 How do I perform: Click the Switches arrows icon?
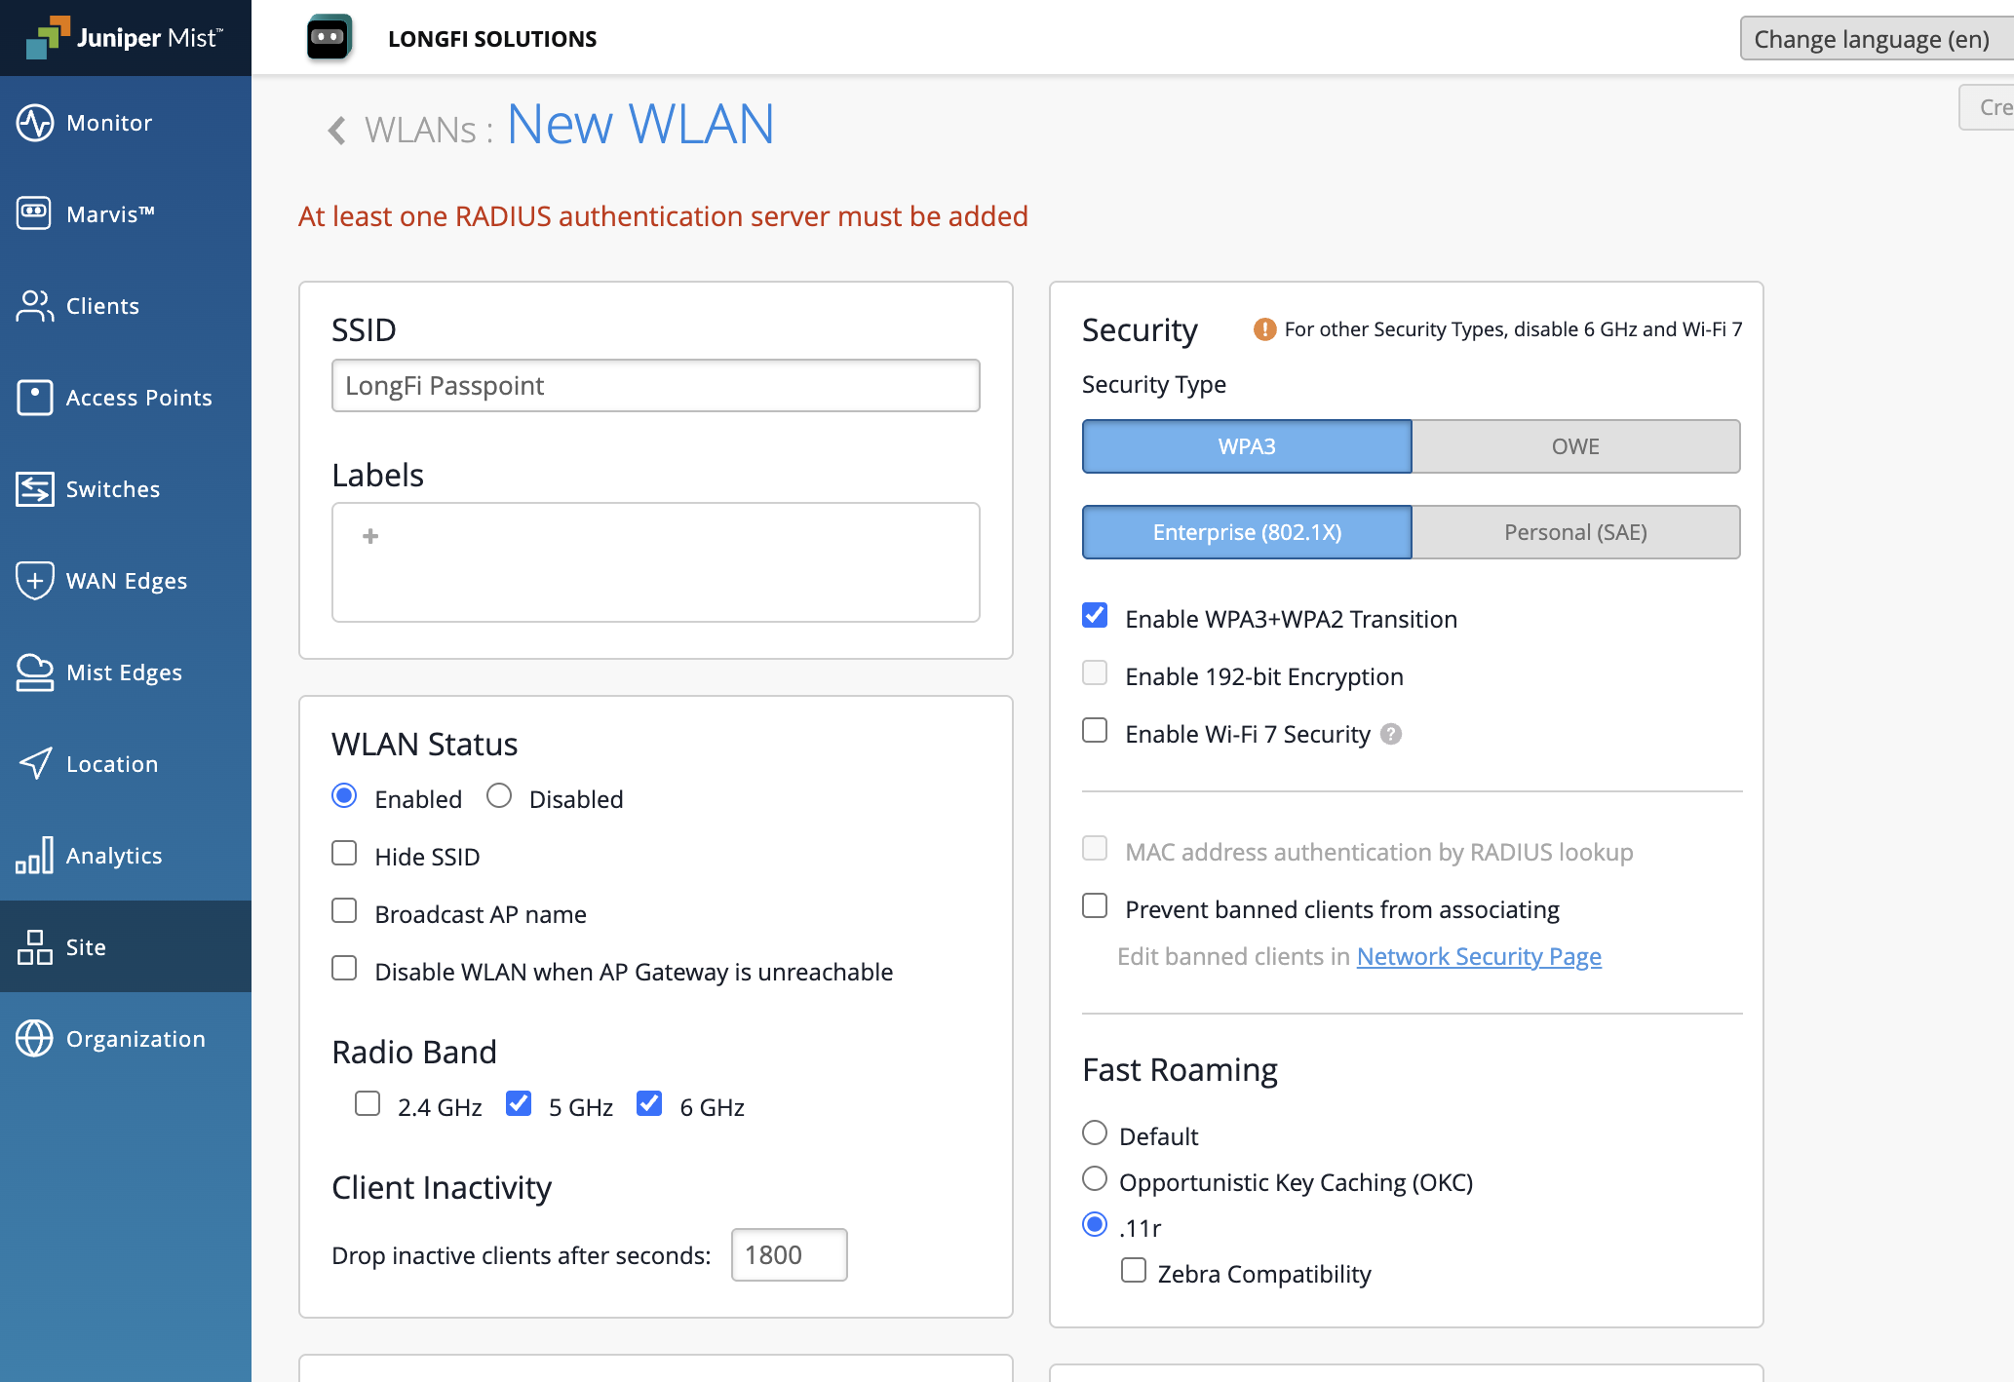click(35, 489)
